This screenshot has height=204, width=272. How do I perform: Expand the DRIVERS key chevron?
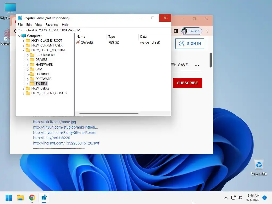28,60
